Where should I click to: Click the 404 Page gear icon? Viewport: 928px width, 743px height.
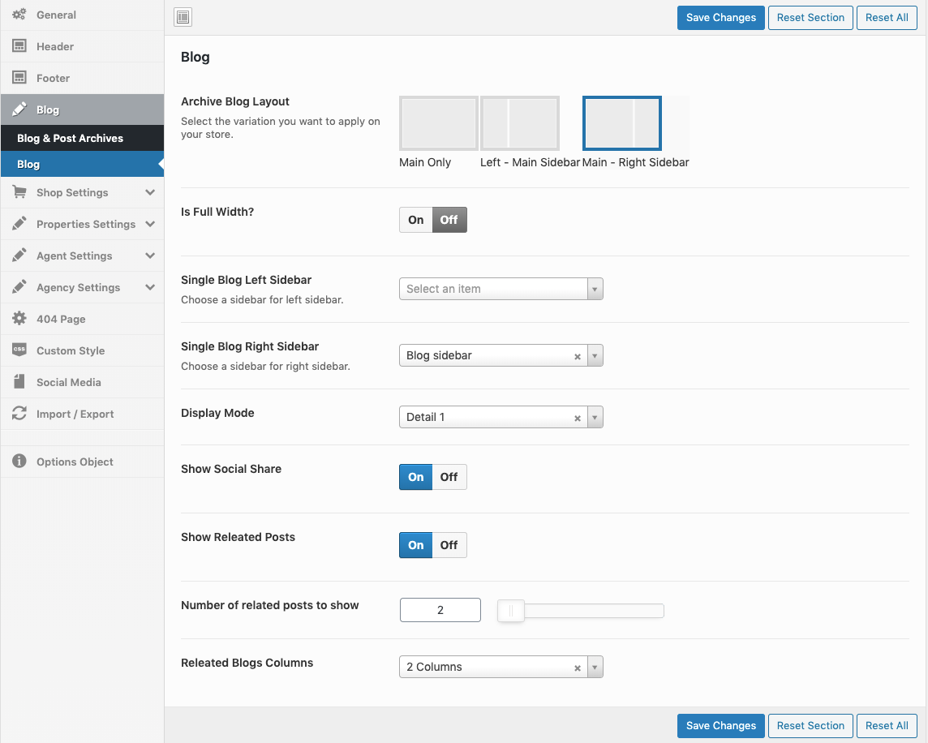coord(19,319)
